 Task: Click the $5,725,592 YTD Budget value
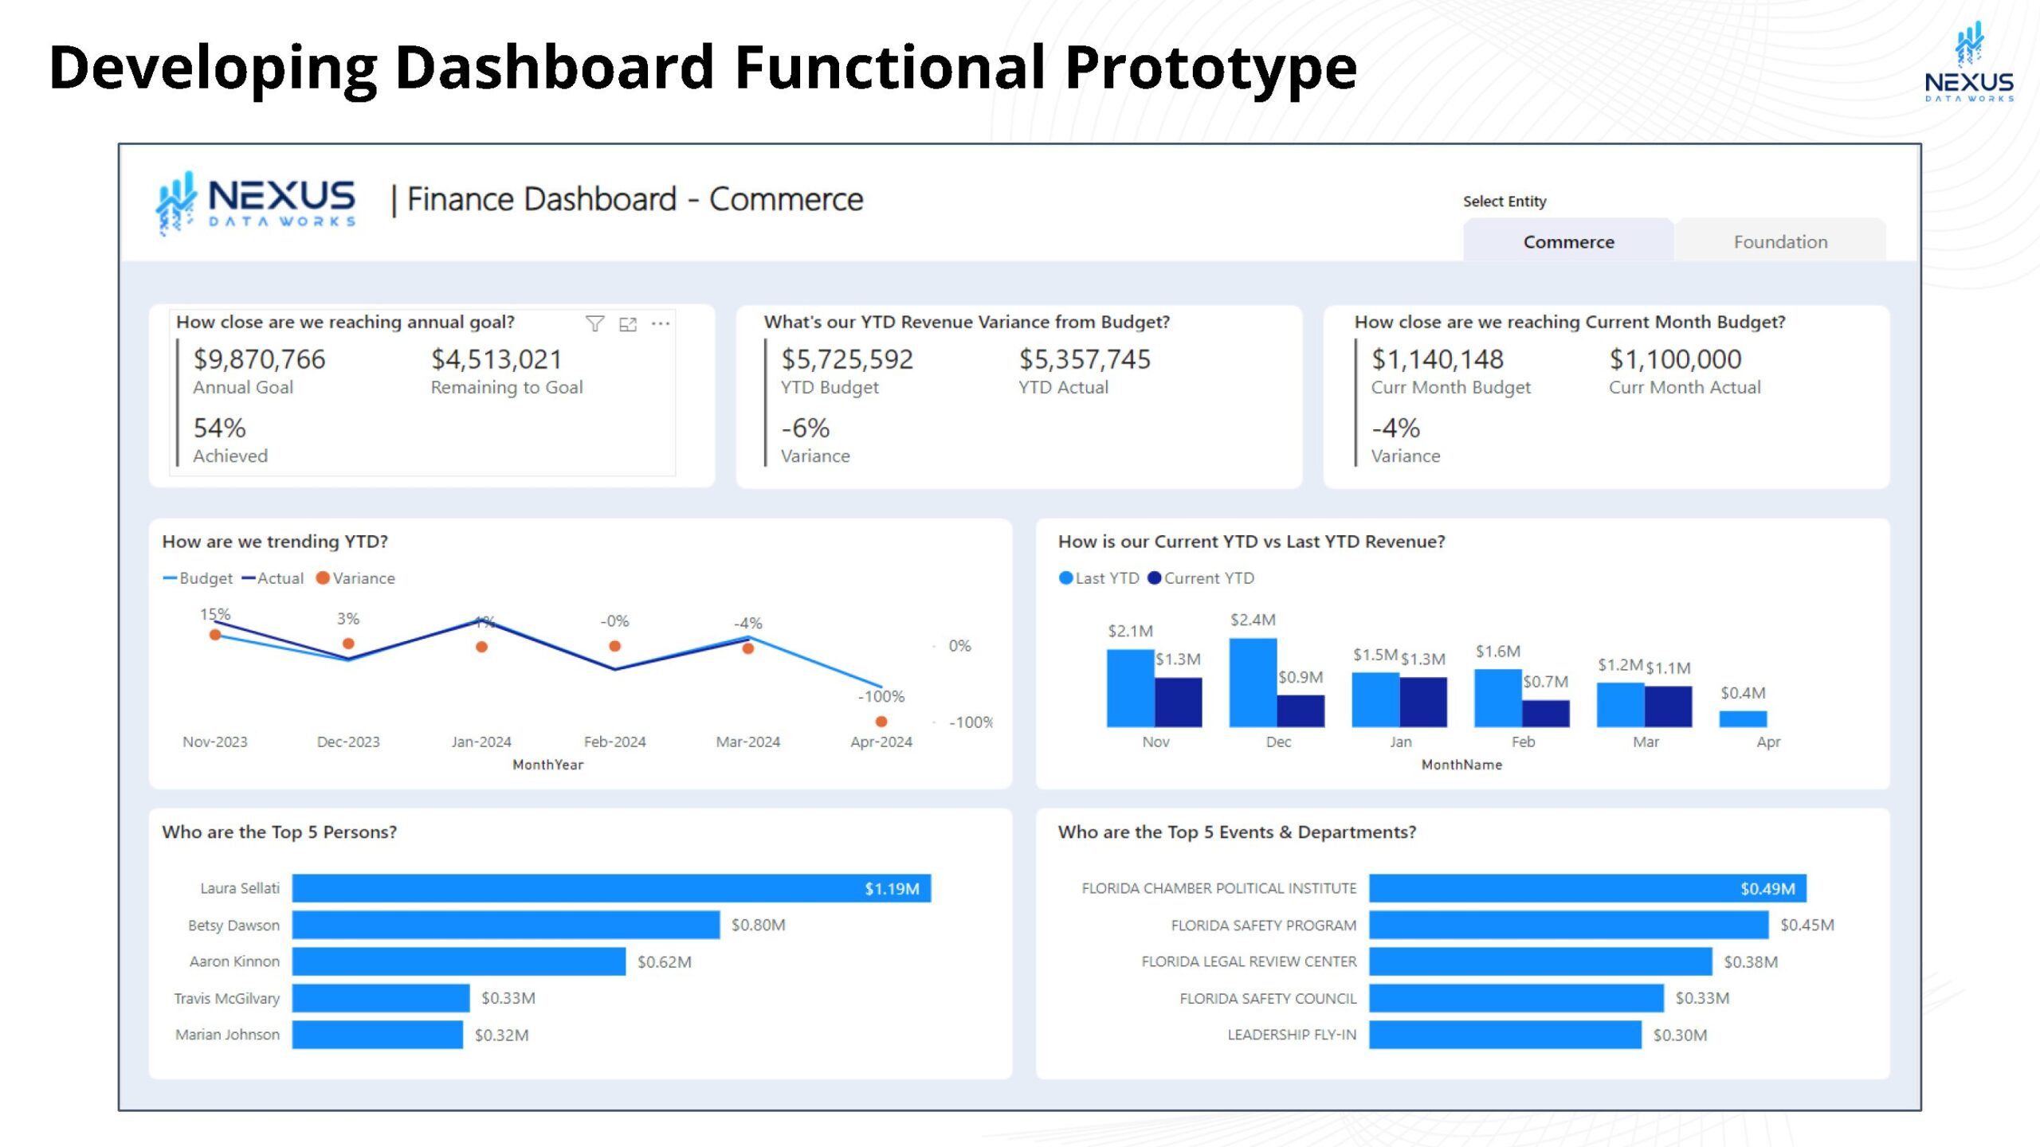(847, 359)
